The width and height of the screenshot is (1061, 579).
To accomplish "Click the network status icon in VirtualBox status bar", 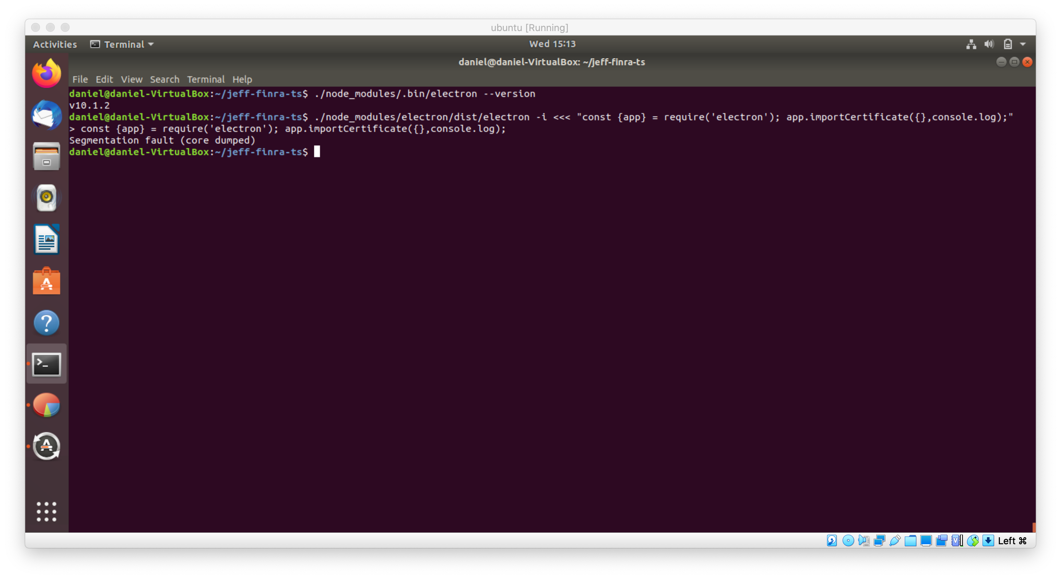I will (x=879, y=541).
